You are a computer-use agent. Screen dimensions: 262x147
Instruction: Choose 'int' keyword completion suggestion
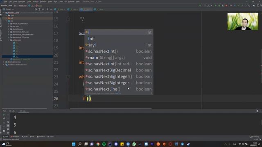119,39
